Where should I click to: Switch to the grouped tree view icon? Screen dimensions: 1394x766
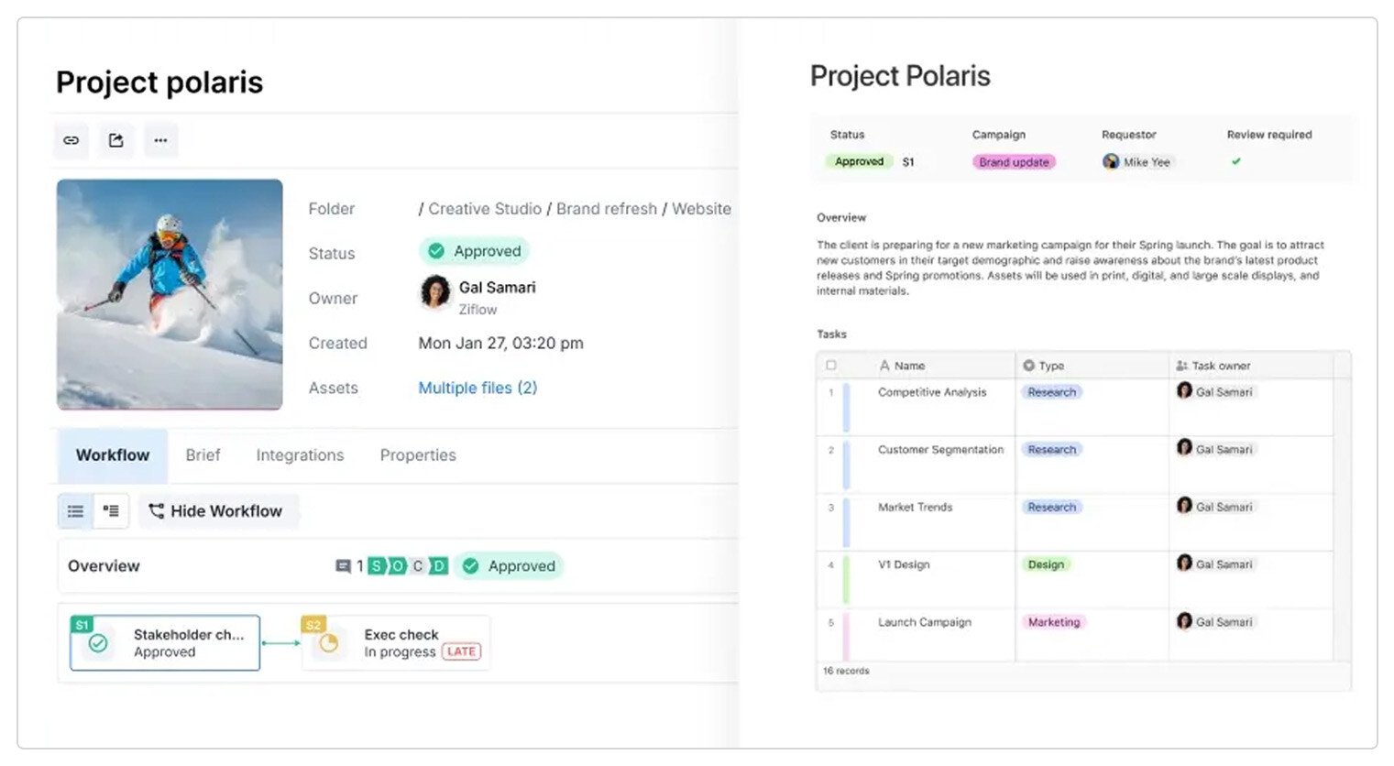tap(111, 511)
